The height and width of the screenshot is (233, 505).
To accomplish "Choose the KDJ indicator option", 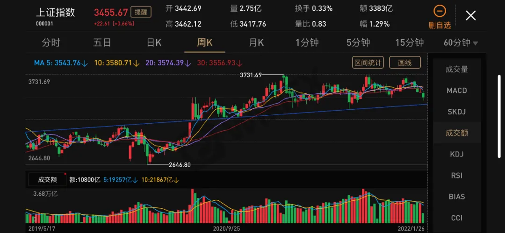I will point(456,154).
